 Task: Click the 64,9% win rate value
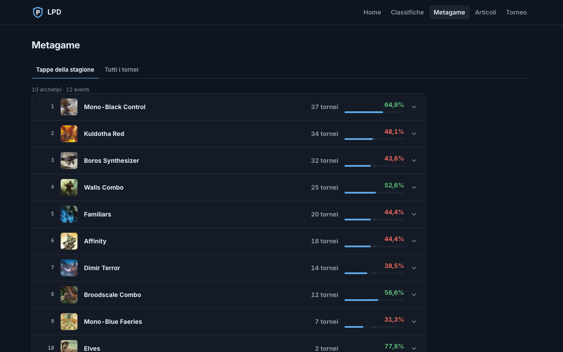click(x=394, y=105)
